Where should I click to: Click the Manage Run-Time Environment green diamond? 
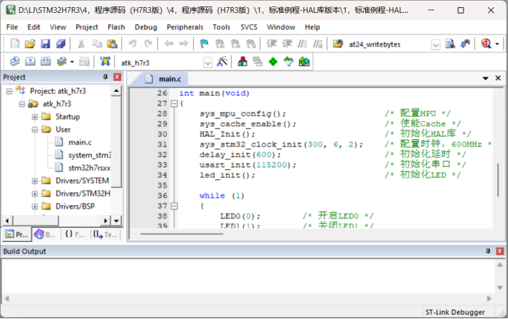pos(273,62)
